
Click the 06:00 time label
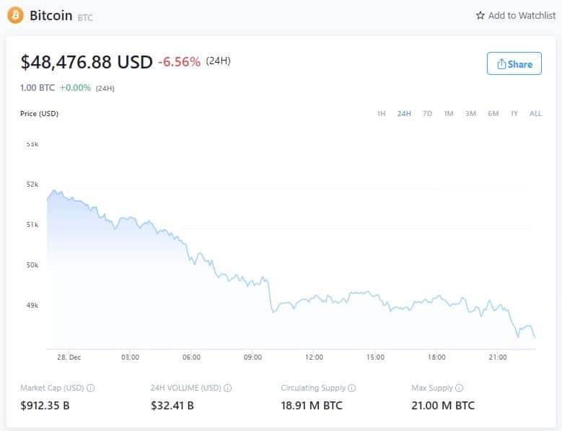pos(191,357)
